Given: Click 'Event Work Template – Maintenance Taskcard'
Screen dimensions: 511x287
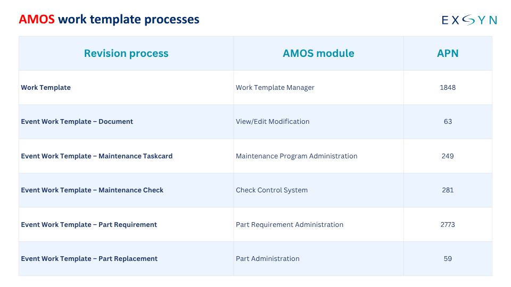Looking at the screenshot, I should click(x=97, y=156).
